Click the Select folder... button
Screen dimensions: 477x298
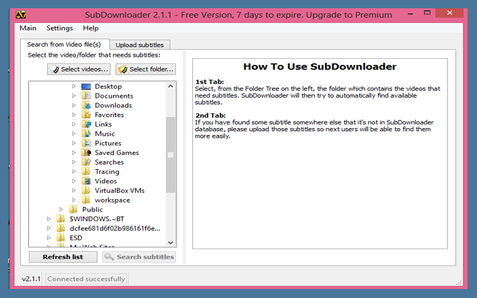tap(146, 69)
